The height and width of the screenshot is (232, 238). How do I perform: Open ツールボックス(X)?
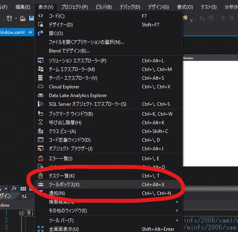108,184
